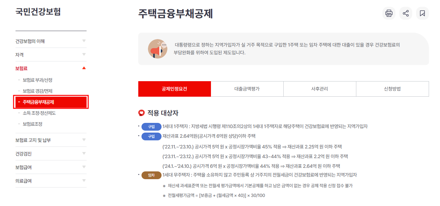The image size is (440, 206).
Task: Click the megaphone icon in the description box
Action: tap(158, 49)
